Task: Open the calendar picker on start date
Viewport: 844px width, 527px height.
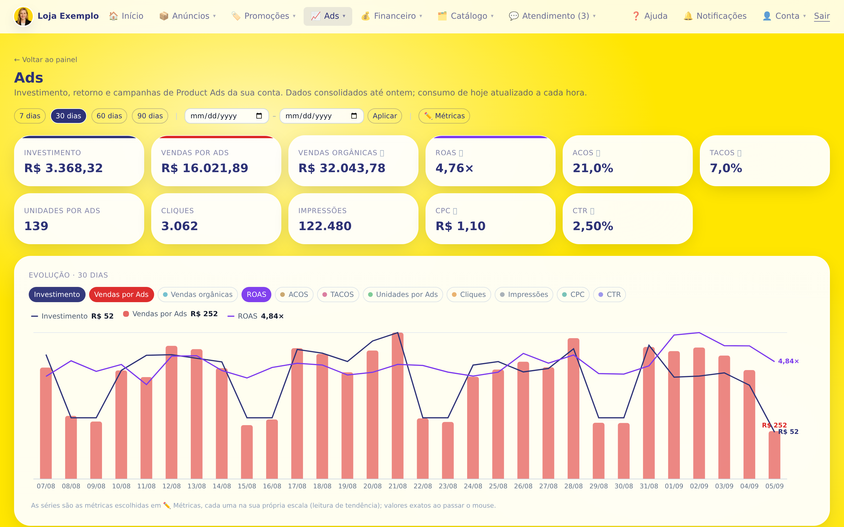Action: [x=259, y=116]
